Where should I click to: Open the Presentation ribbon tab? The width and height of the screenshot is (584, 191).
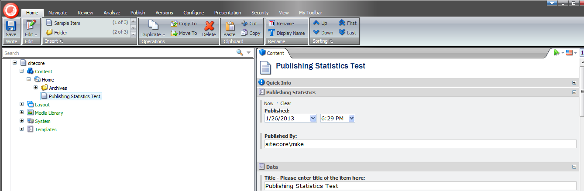[x=227, y=13]
